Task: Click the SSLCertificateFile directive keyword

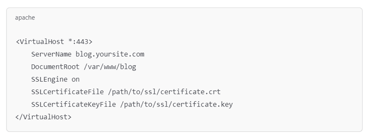Action: [x=67, y=92]
